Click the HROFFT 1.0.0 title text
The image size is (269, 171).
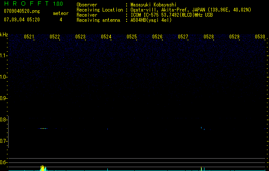[33, 3]
